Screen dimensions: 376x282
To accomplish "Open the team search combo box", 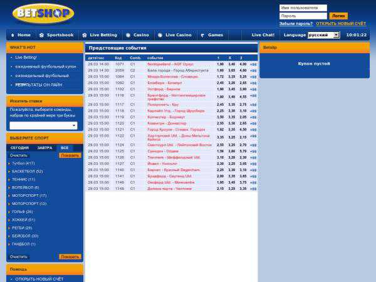I will pos(43,125).
